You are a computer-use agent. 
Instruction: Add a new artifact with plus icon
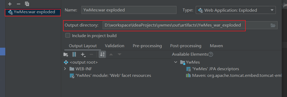point(10,4)
